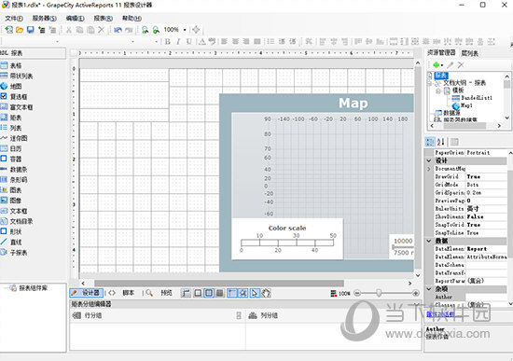Select the 容器 (Container) toolbox item

11,160
